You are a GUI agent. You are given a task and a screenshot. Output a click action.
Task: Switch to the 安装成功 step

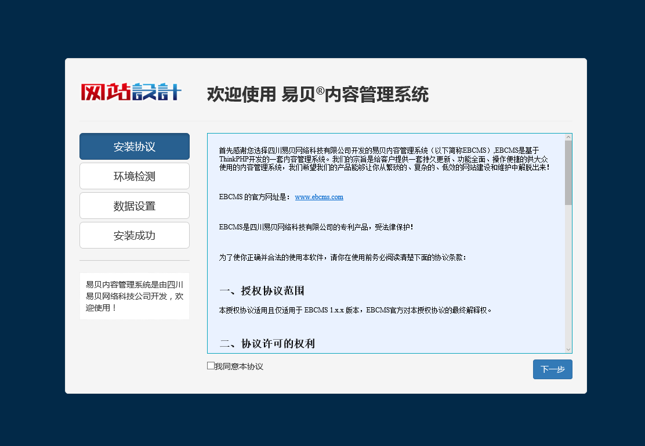[135, 235]
